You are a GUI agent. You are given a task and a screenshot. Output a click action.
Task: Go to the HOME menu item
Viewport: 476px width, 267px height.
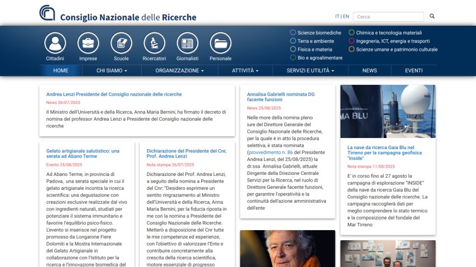pyautogui.click(x=60, y=70)
